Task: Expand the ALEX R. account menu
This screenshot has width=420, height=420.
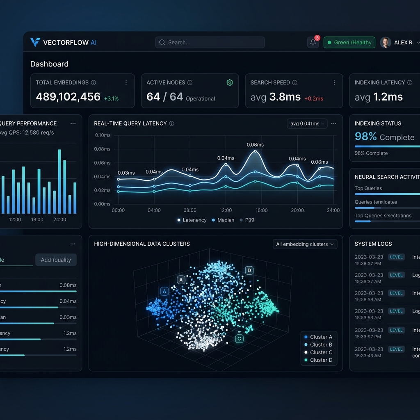Action: (406, 42)
